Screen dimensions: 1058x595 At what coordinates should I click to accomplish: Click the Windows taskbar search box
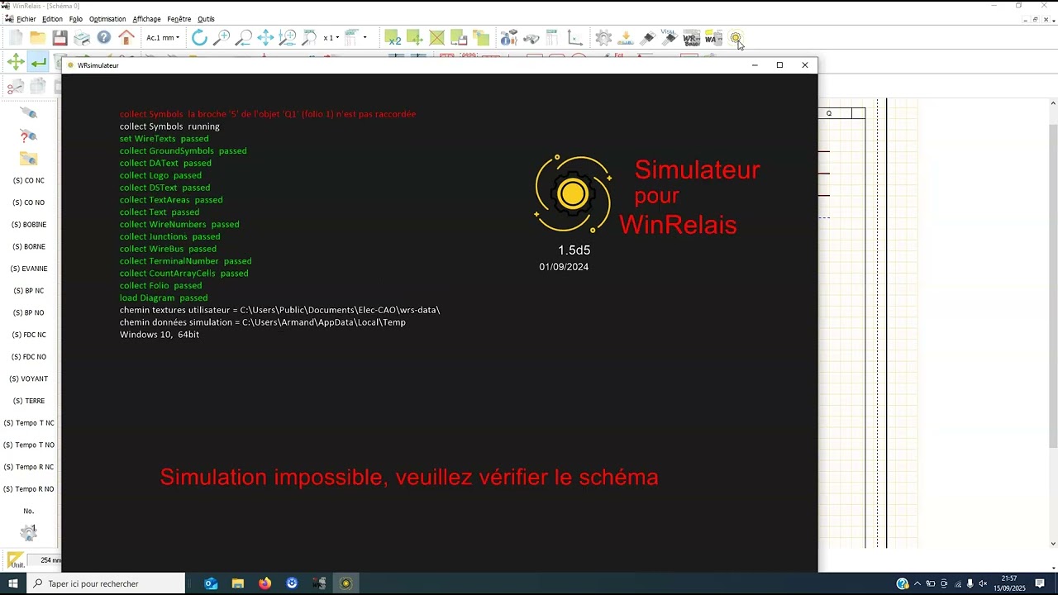pyautogui.click(x=106, y=583)
